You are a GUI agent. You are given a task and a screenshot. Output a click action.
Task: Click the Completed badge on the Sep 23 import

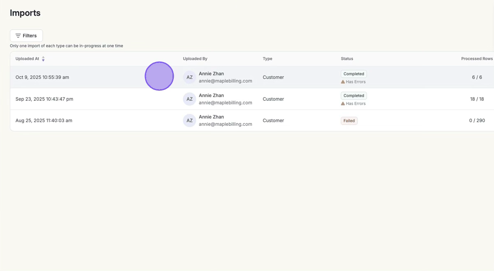click(x=354, y=96)
